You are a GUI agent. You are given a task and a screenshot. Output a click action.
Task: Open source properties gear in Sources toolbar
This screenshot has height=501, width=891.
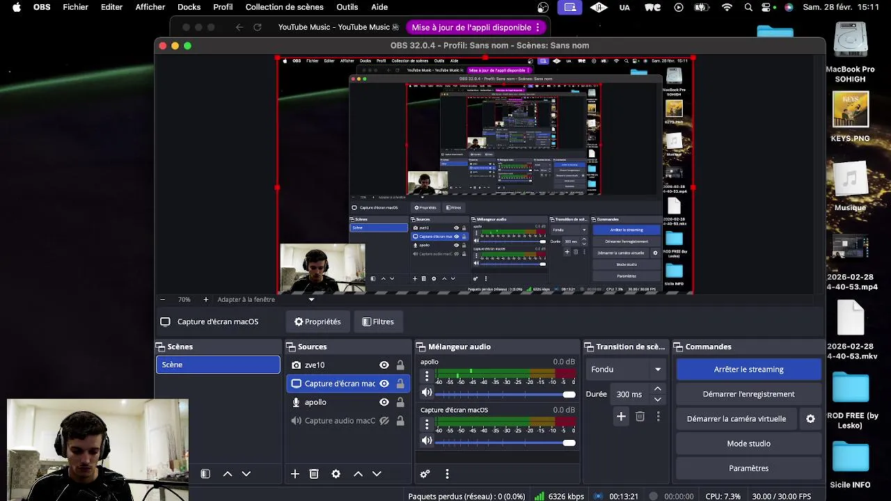(x=336, y=474)
